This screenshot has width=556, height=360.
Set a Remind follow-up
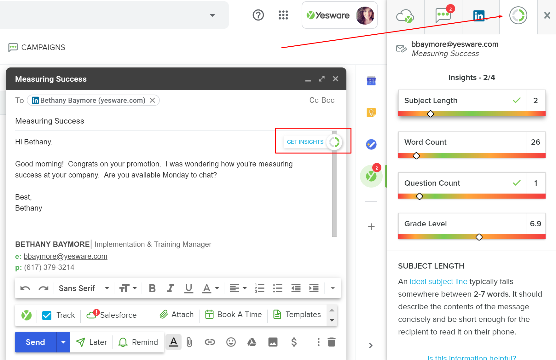(x=138, y=342)
